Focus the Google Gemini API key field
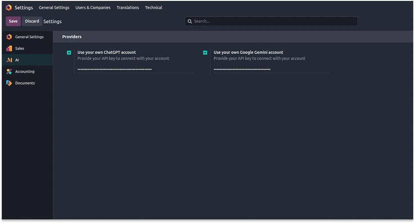The width and height of the screenshot is (415, 223). [271, 69]
